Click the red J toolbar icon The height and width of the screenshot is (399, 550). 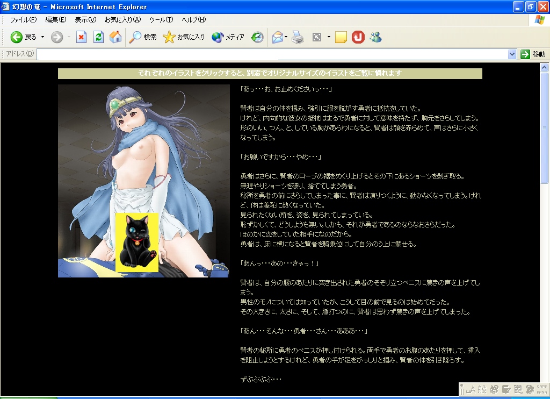coord(358,37)
